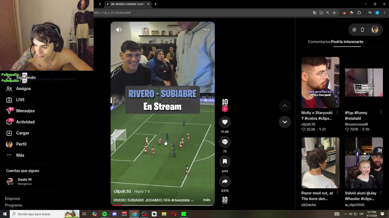Open a new Chrome tab with the plus
389x218 pixels.
click(156, 4)
